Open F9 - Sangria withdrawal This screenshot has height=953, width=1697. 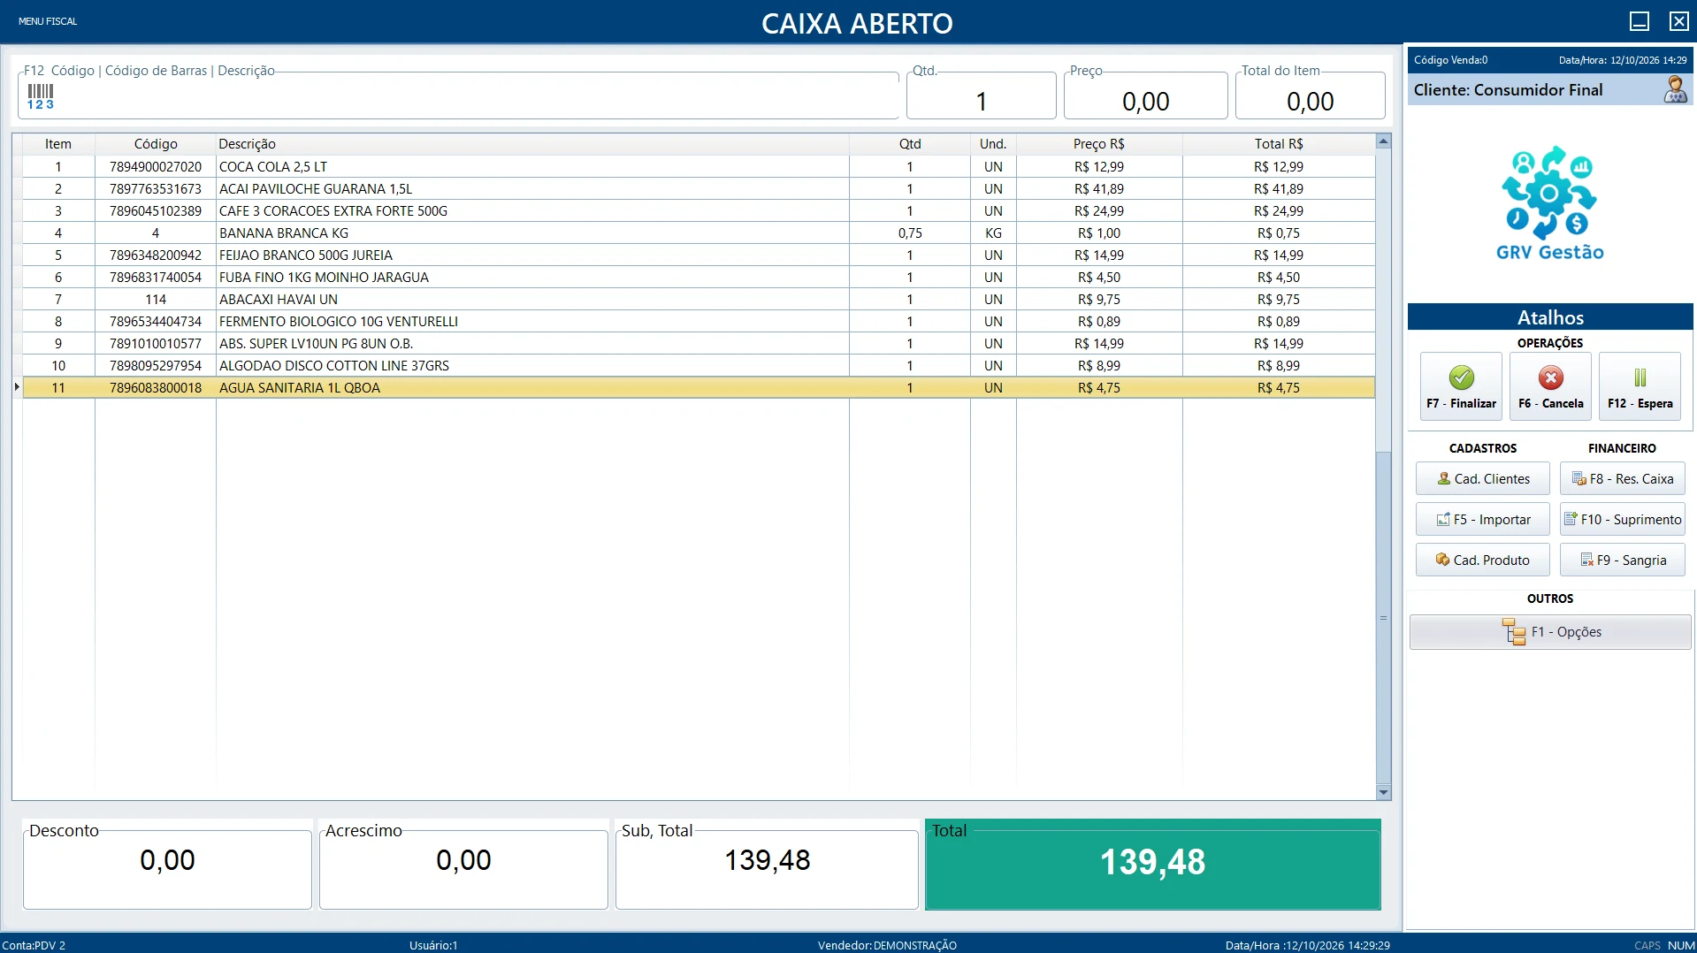pos(1622,560)
